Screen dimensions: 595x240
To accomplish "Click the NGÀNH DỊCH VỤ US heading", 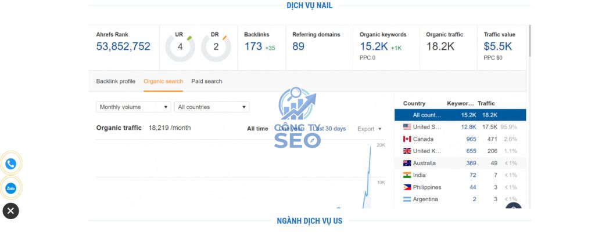I will 309,221.
